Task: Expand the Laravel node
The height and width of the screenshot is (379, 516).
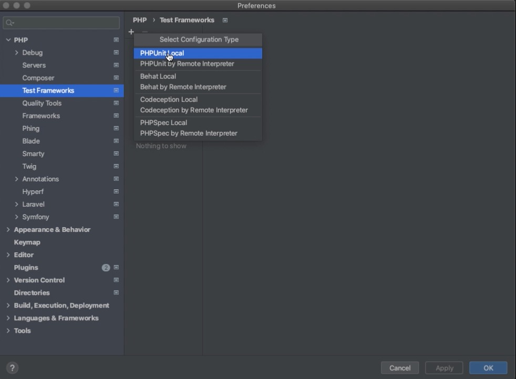Action: click(16, 204)
